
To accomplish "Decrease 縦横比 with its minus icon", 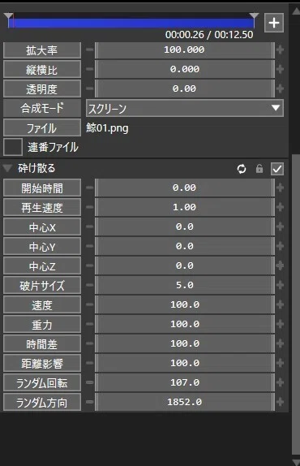I will tap(90, 69).
